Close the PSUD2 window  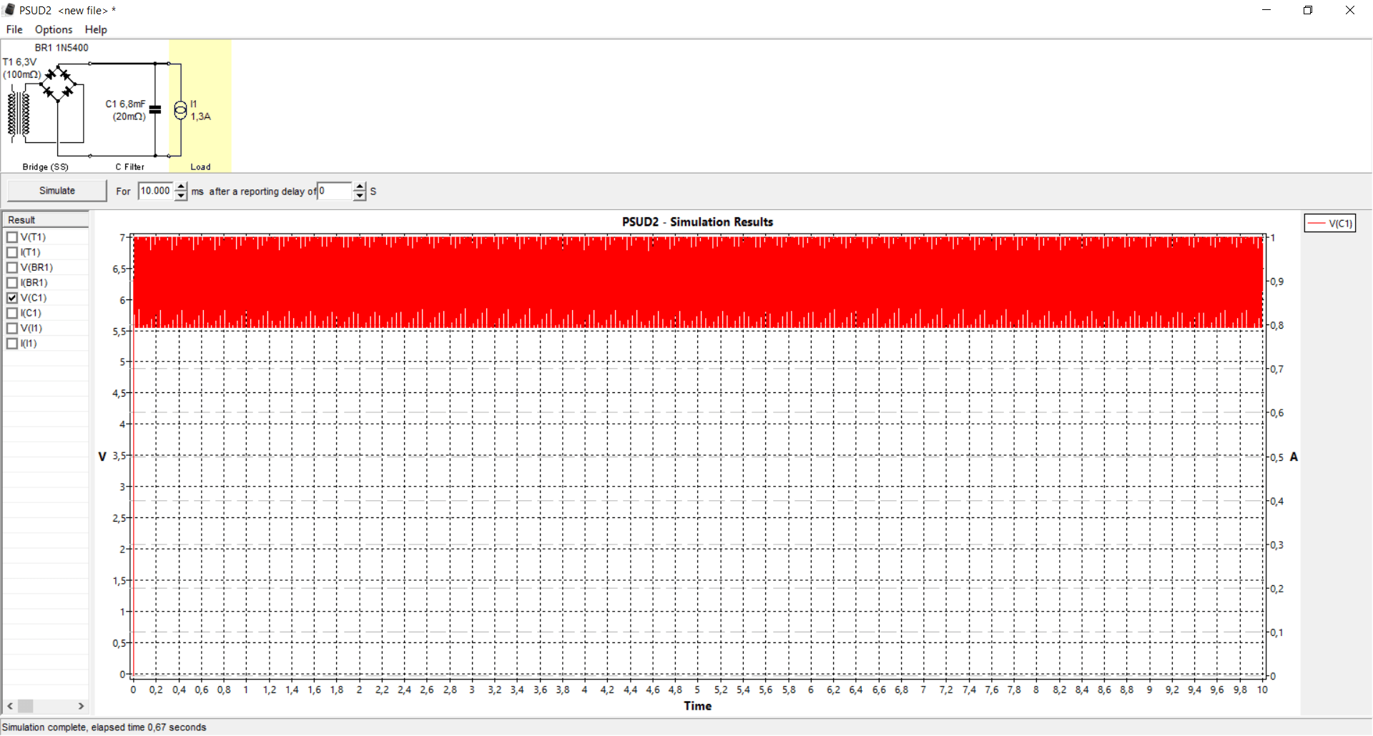(1350, 10)
